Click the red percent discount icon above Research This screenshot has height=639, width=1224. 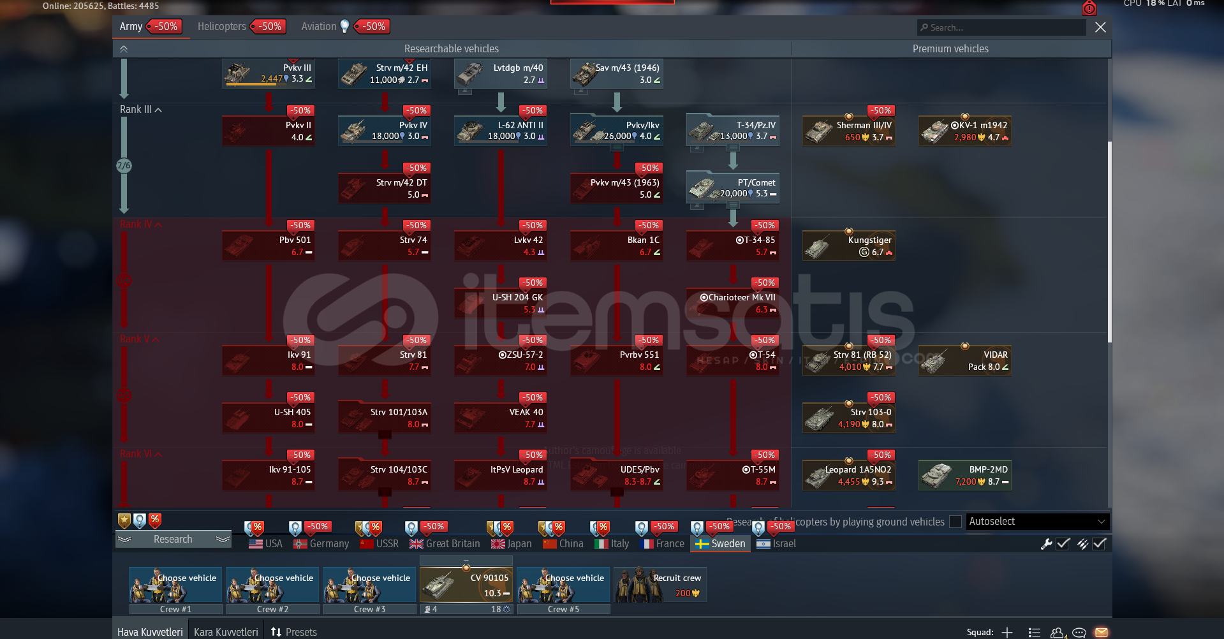[155, 521]
